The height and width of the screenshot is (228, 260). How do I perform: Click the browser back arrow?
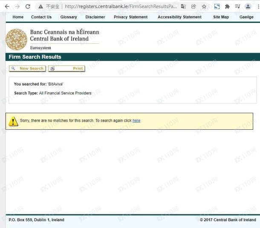pyautogui.click(x=7, y=6)
